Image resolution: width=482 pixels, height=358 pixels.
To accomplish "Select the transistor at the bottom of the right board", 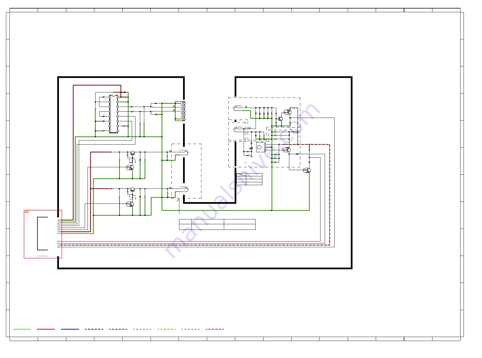I will [307, 170].
